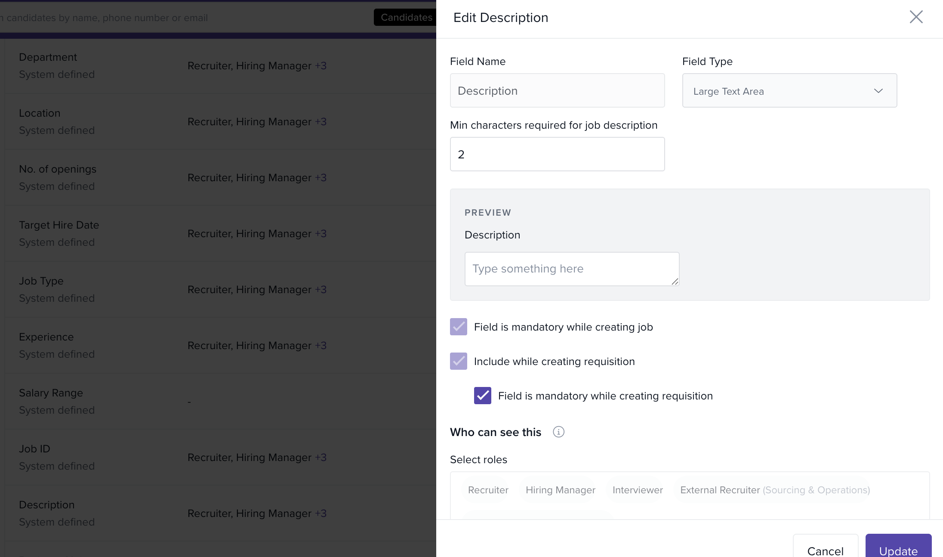Click the info icon beside Who can see this
Screen dimensions: 943x557
[558, 432]
